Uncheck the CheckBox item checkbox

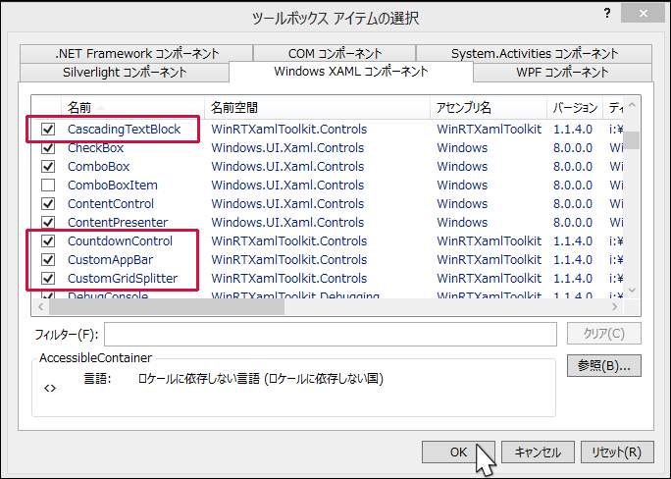(48, 147)
